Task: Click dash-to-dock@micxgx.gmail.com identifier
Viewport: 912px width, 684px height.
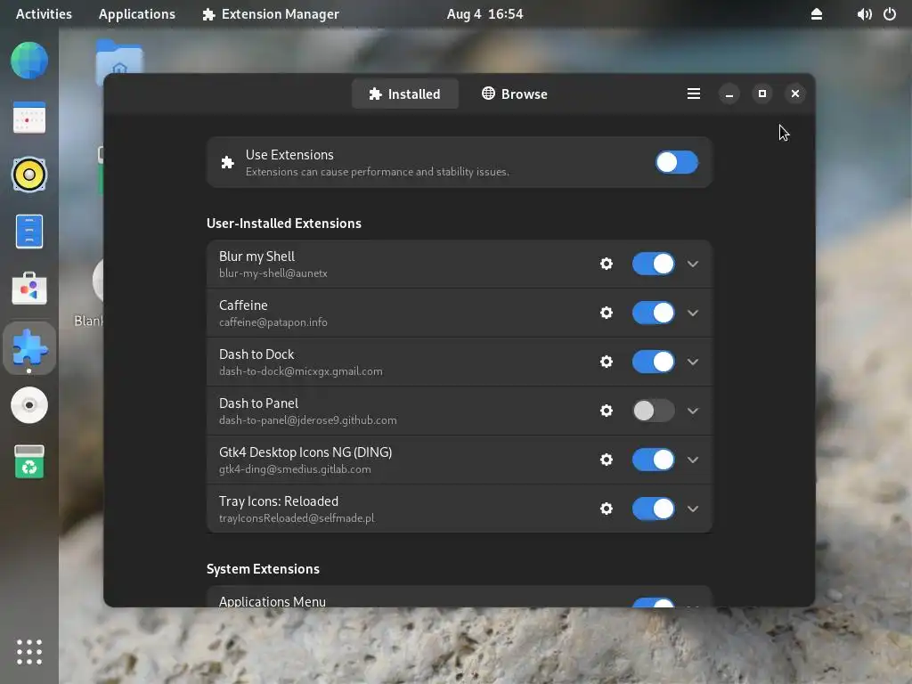Action: click(301, 371)
